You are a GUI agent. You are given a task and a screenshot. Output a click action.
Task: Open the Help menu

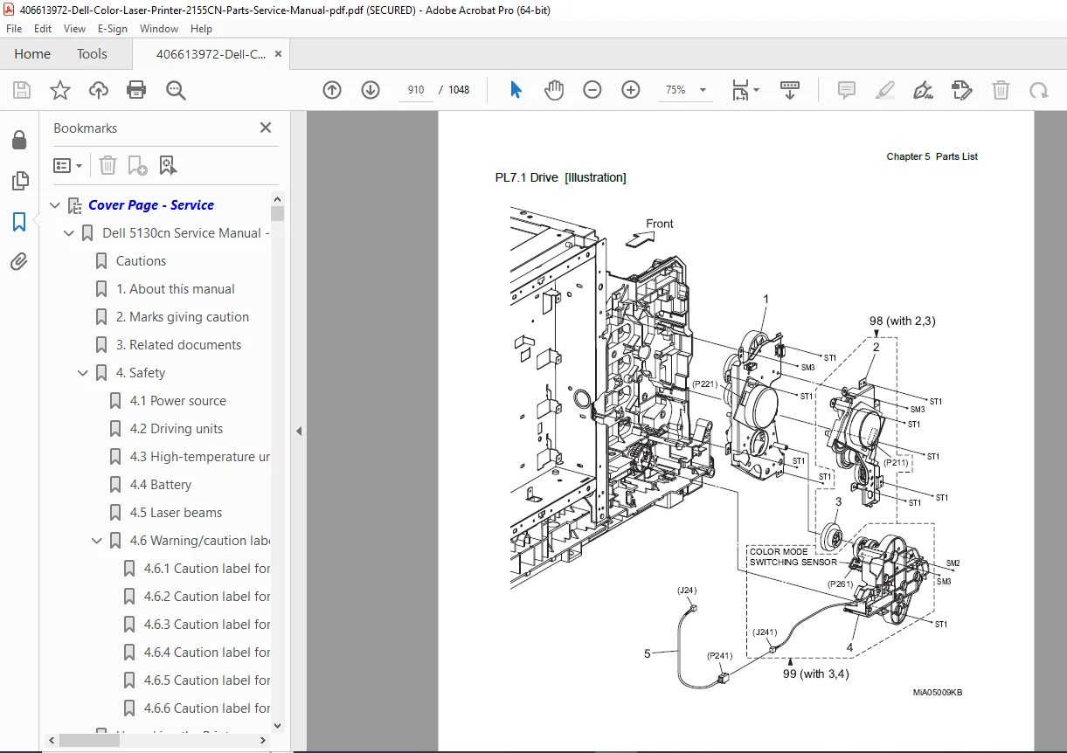[201, 28]
